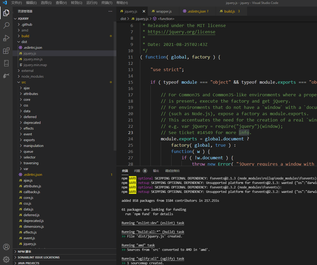
Task: Open the 转到(G) menu
Action: click(x=76, y=3)
